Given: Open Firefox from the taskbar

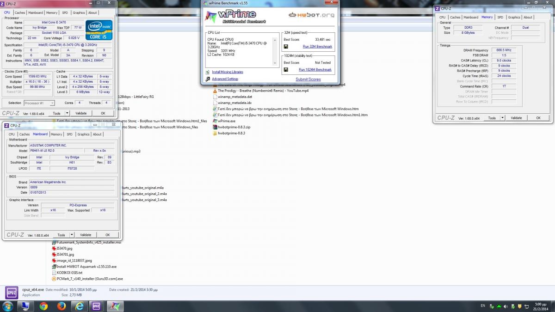Looking at the screenshot, I should [x=62, y=306].
